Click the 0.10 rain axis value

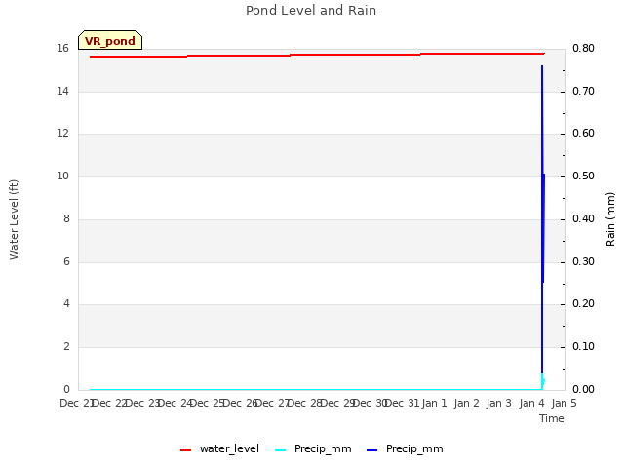583,347
